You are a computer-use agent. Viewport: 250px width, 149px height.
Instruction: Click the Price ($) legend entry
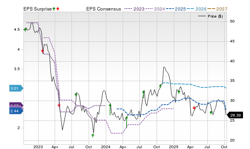tap(210, 16)
